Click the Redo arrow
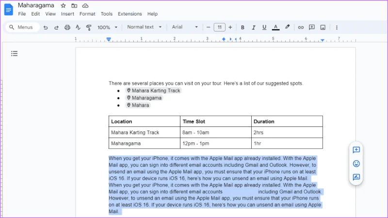Image resolution: width=388 pixels, height=218 pixels. pos(56,28)
